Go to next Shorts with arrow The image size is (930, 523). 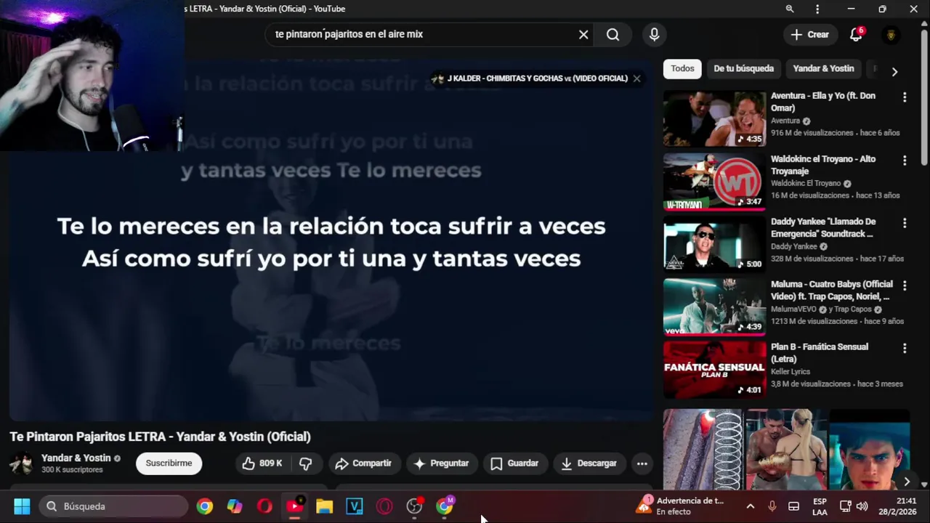point(906,482)
